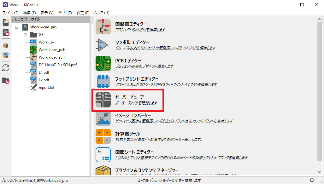The width and height of the screenshot is (324, 184).
Task: Click the Work.csv file icon
Action: (x=33, y=42)
